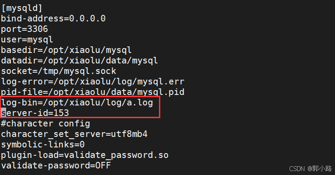Place cursor on symbolic-links=0 line
The image size is (335, 175).
pos(43,145)
